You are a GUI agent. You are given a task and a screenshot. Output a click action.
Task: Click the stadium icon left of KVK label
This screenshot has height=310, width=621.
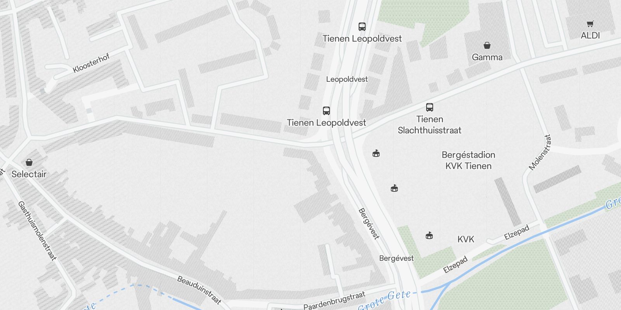(429, 236)
